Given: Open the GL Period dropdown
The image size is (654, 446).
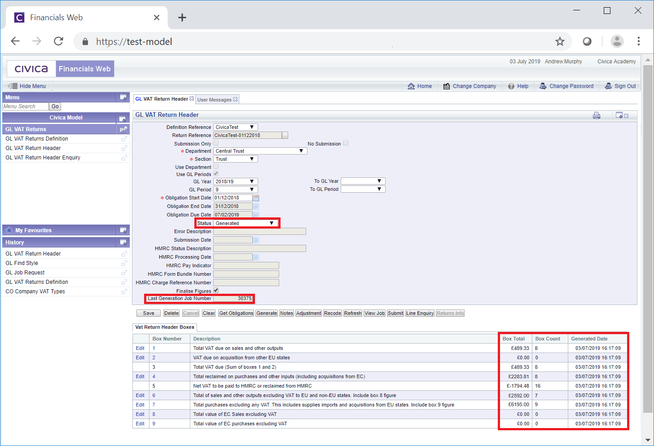Looking at the screenshot, I should (x=236, y=190).
